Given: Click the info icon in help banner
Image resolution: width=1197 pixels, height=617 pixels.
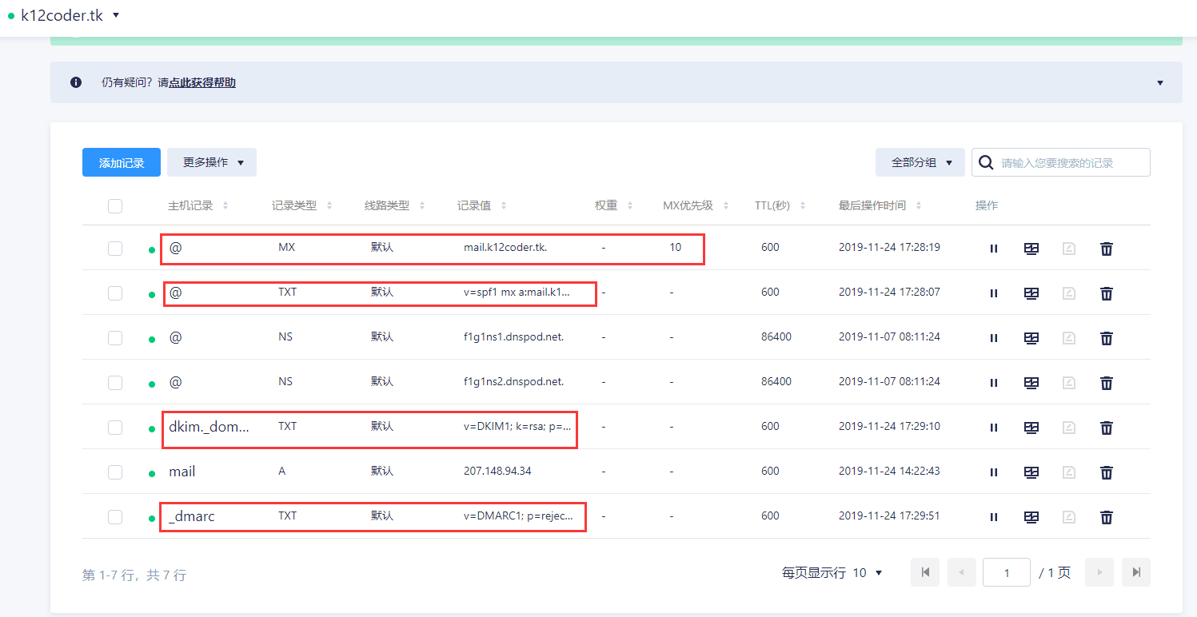Looking at the screenshot, I should [x=76, y=82].
